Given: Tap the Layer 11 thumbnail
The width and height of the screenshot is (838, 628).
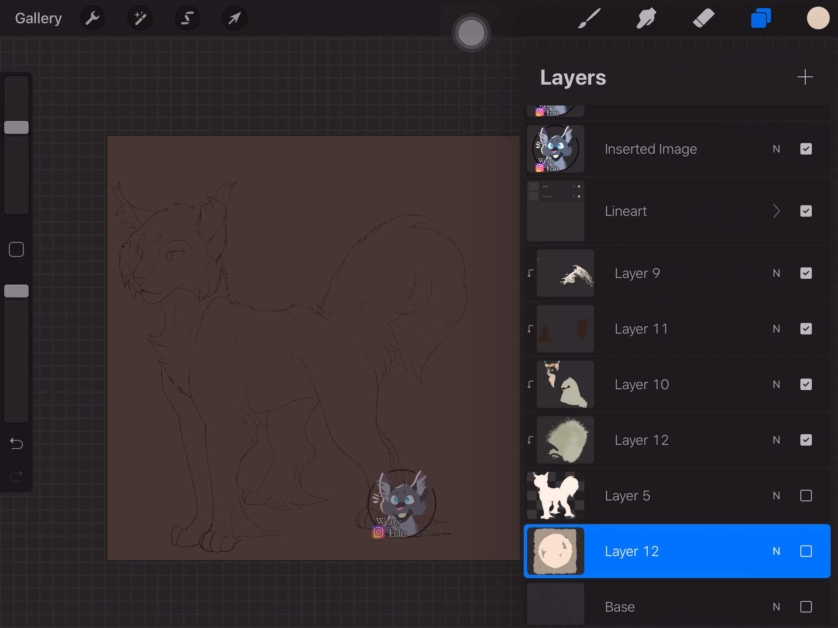Looking at the screenshot, I should (565, 329).
